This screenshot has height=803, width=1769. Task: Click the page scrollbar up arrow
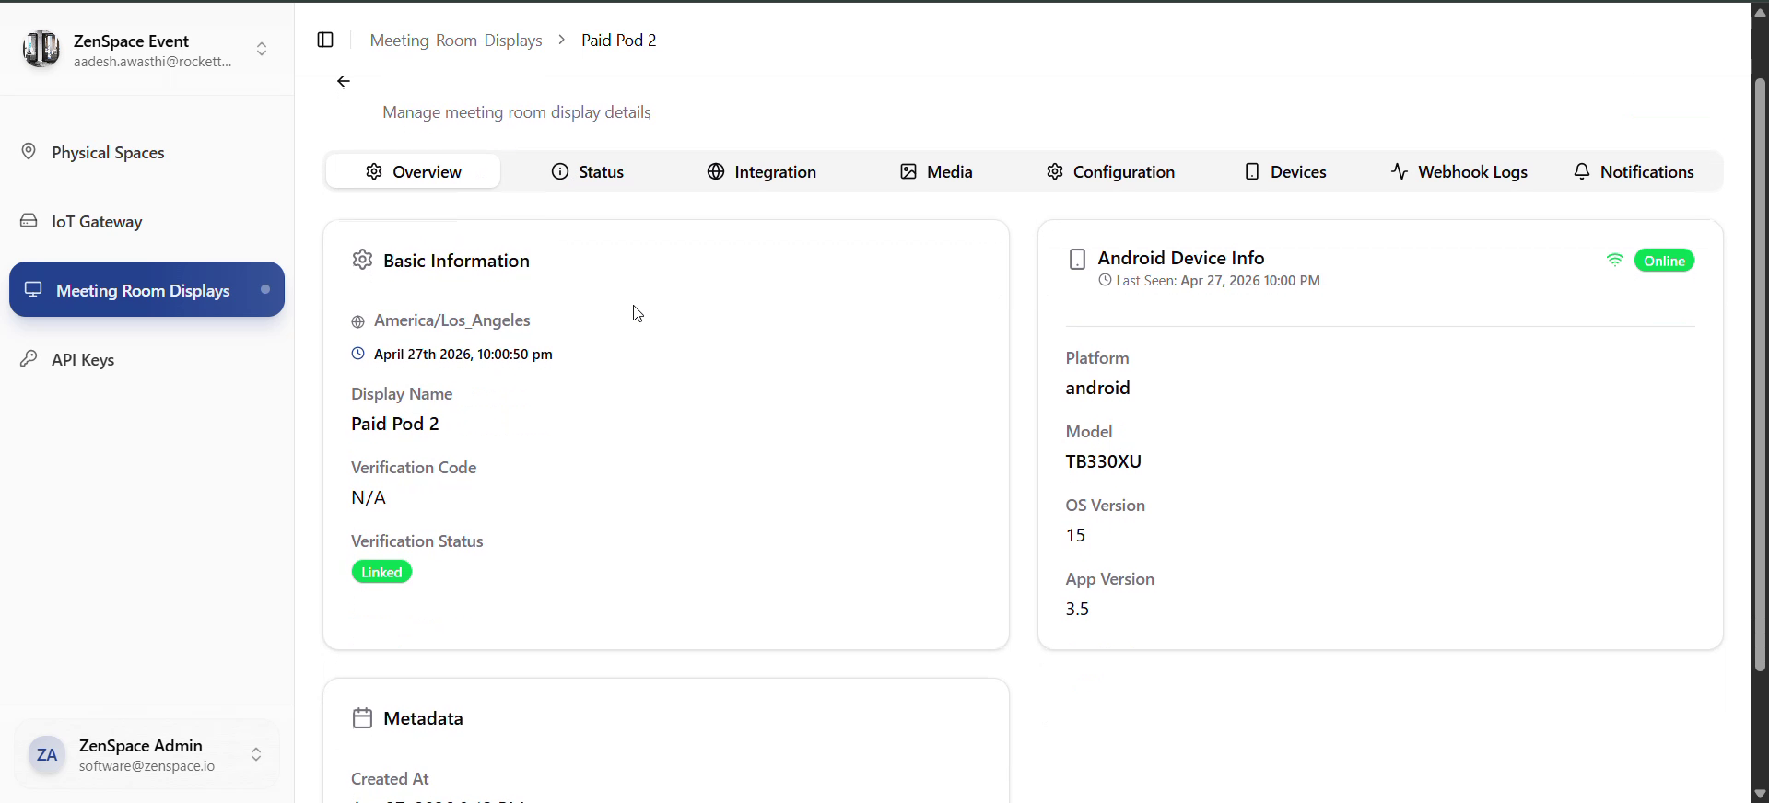pyautogui.click(x=1759, y=12)
